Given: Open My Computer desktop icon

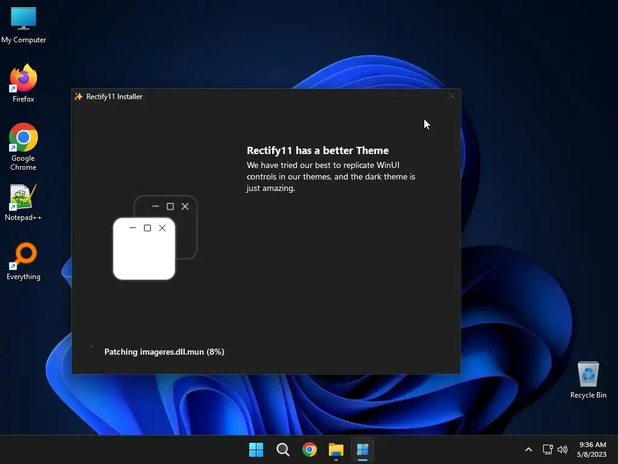Looking at the screenshot, I should point(24,24).
